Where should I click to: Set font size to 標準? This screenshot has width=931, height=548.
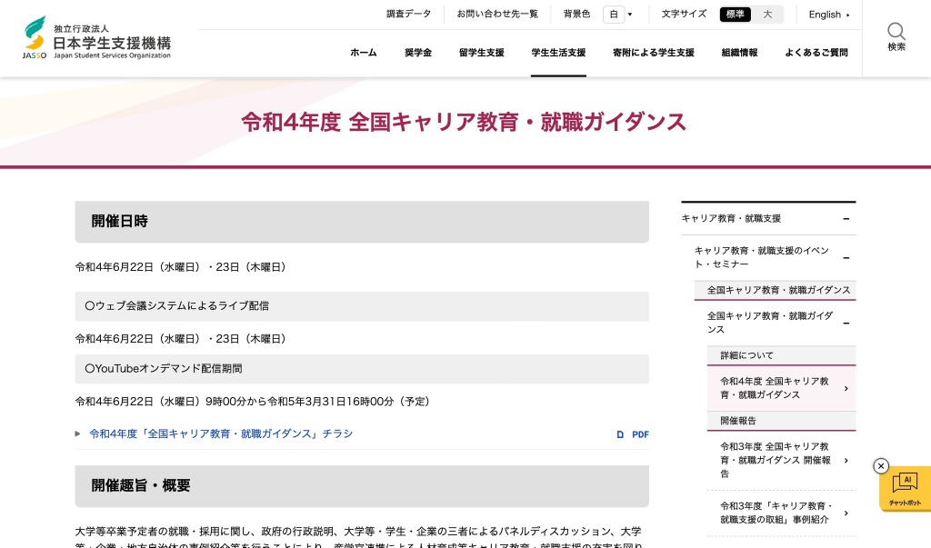click(735, 15)
